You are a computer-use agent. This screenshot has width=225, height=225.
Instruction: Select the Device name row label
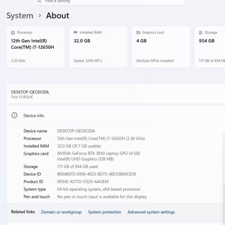tap(35, 131)
